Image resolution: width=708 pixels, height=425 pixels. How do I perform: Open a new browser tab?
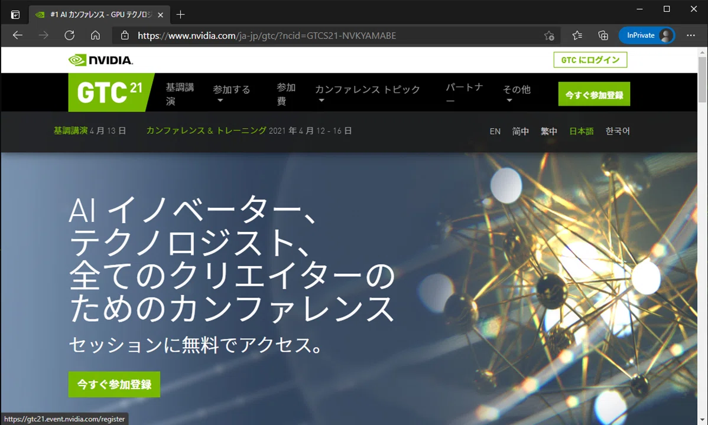coord(181,14)
